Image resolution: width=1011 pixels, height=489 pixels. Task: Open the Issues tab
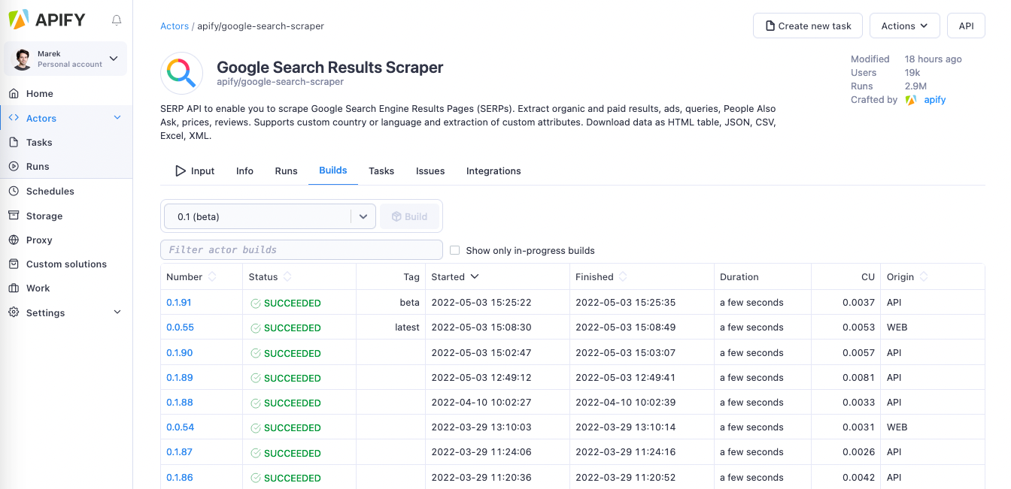point(430,171)
